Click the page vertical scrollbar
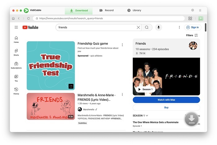 tap(206, 27)
